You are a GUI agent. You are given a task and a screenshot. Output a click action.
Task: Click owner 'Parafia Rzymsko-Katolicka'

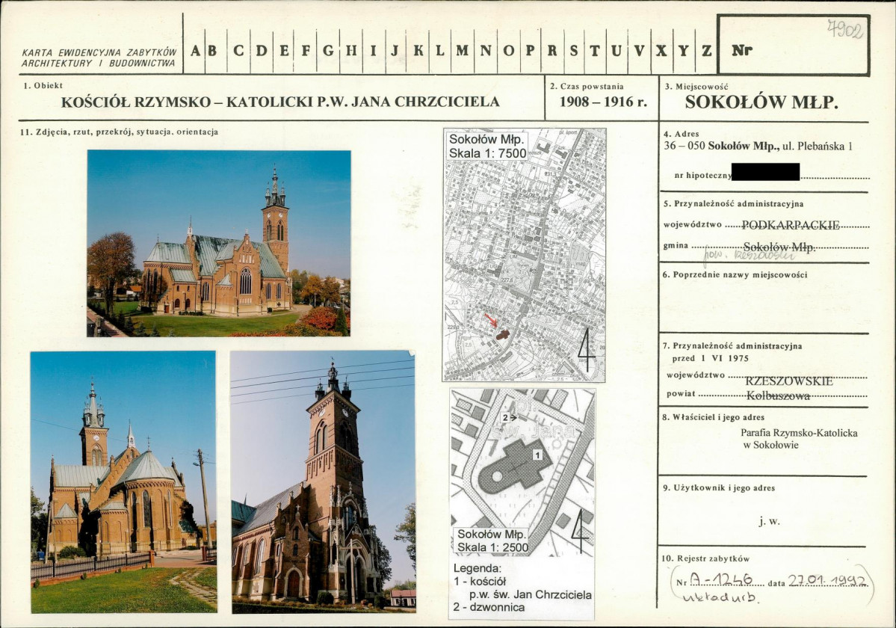tap(799, 433)
